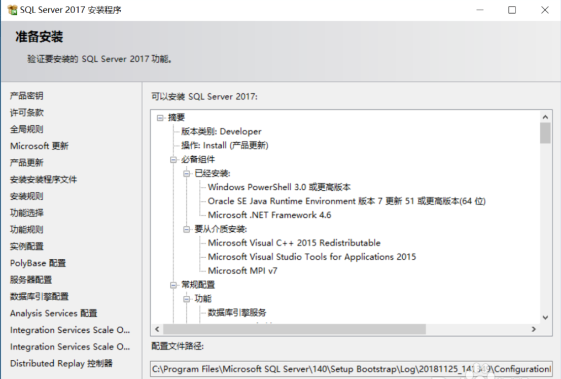The width and height of the screenshot is (561, 379).
Task: Collapse the 常规配置 node
Action: point(174,285)
